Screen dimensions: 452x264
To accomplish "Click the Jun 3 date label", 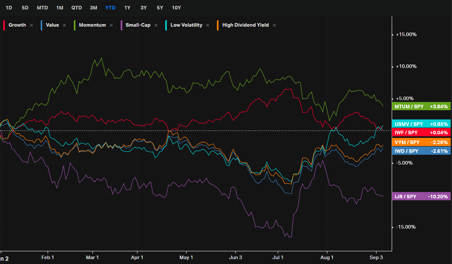I will 235,257.
